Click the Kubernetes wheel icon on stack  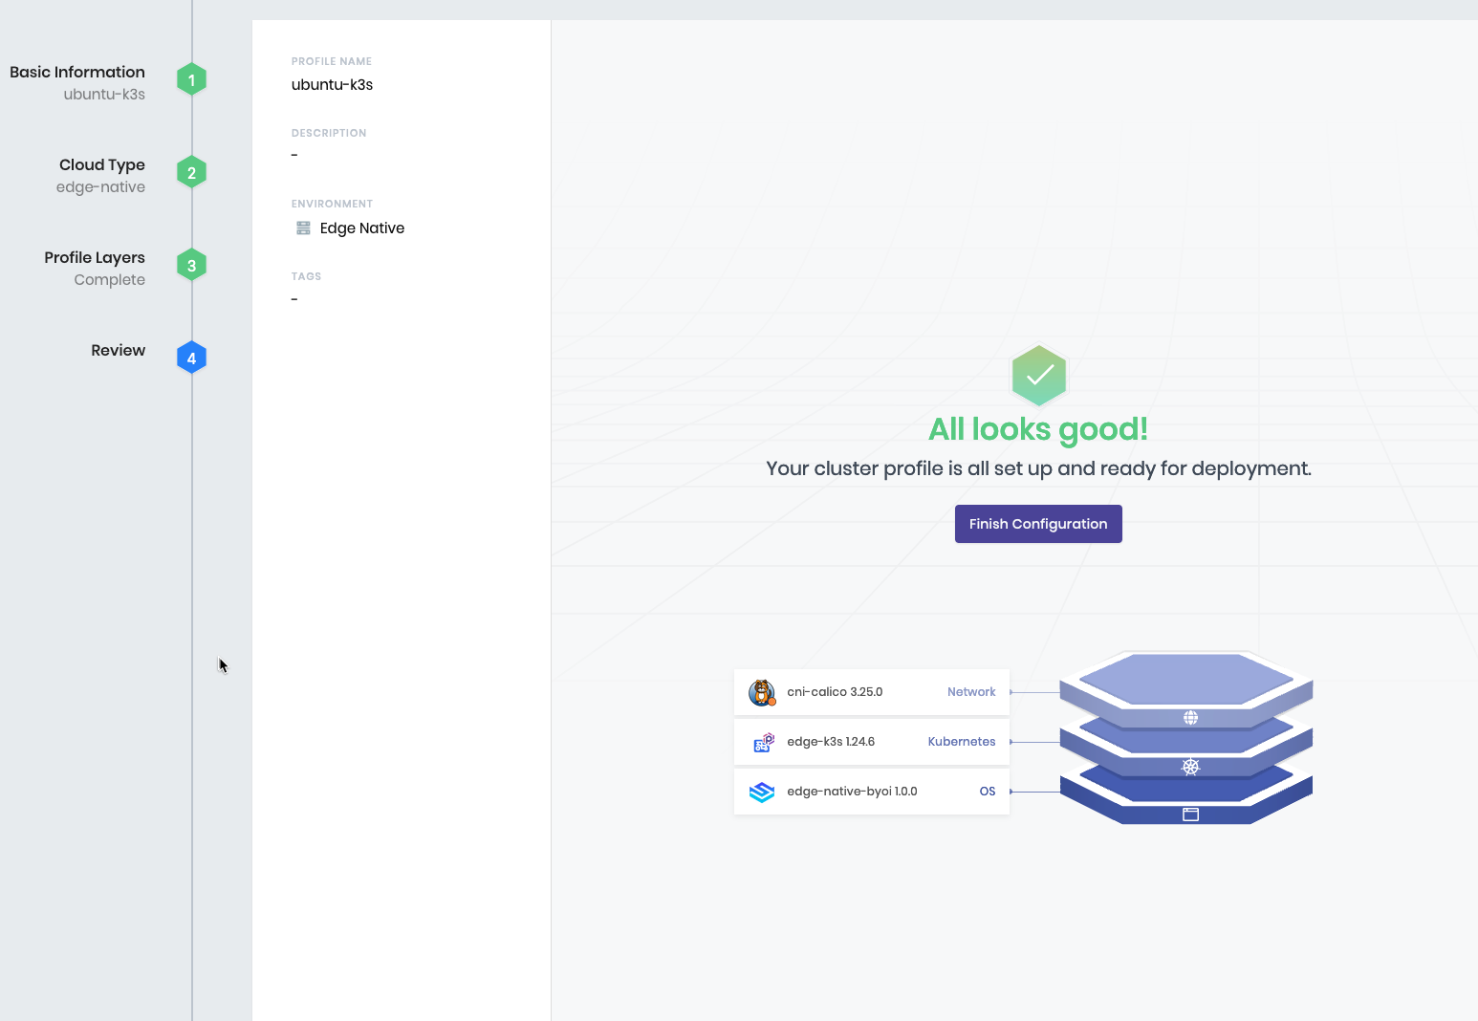coord(1190,767)
